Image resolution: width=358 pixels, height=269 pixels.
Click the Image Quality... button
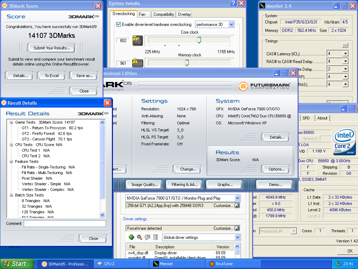point(144,185)
